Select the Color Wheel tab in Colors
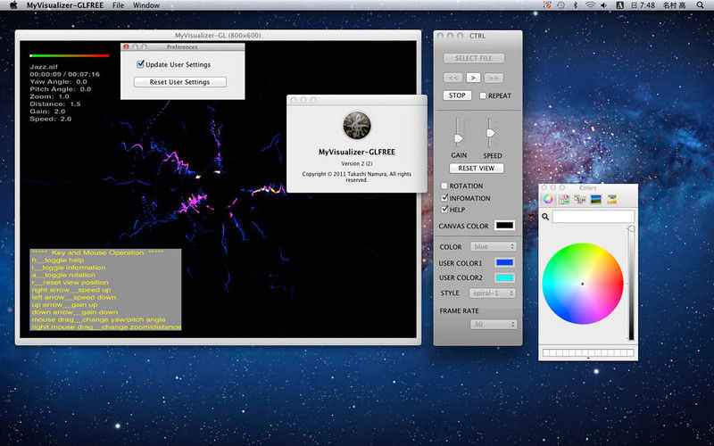This screenshot has width=714, height=446. [548, 199]
